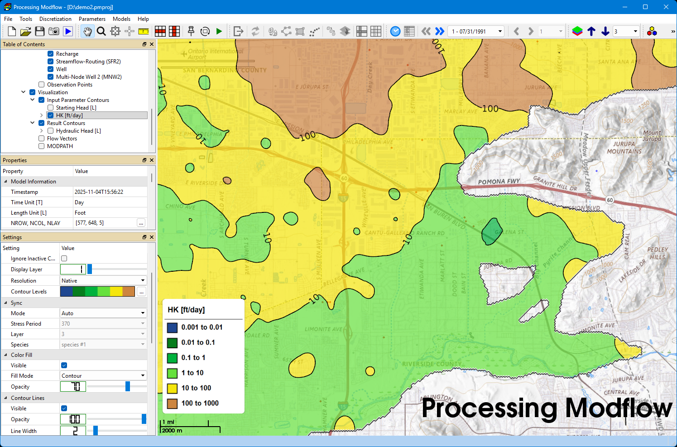Click the three colored hexagons icon
The image size is (677, 447).
(652, 31)
